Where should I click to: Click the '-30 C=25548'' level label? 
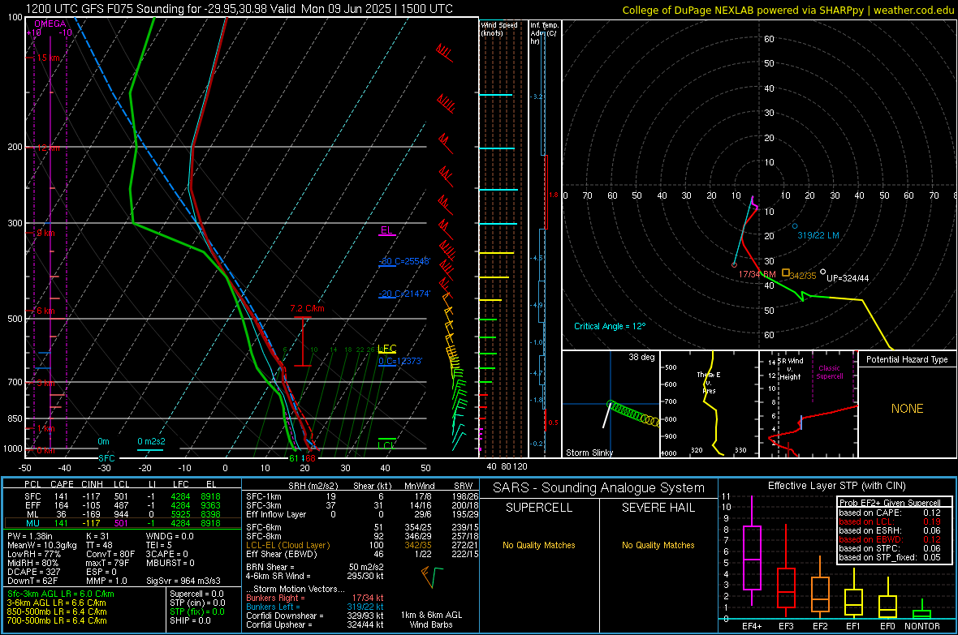(404, 261)
